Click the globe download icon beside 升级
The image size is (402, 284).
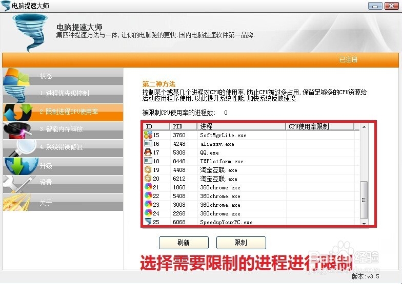[x=21, y=166]
